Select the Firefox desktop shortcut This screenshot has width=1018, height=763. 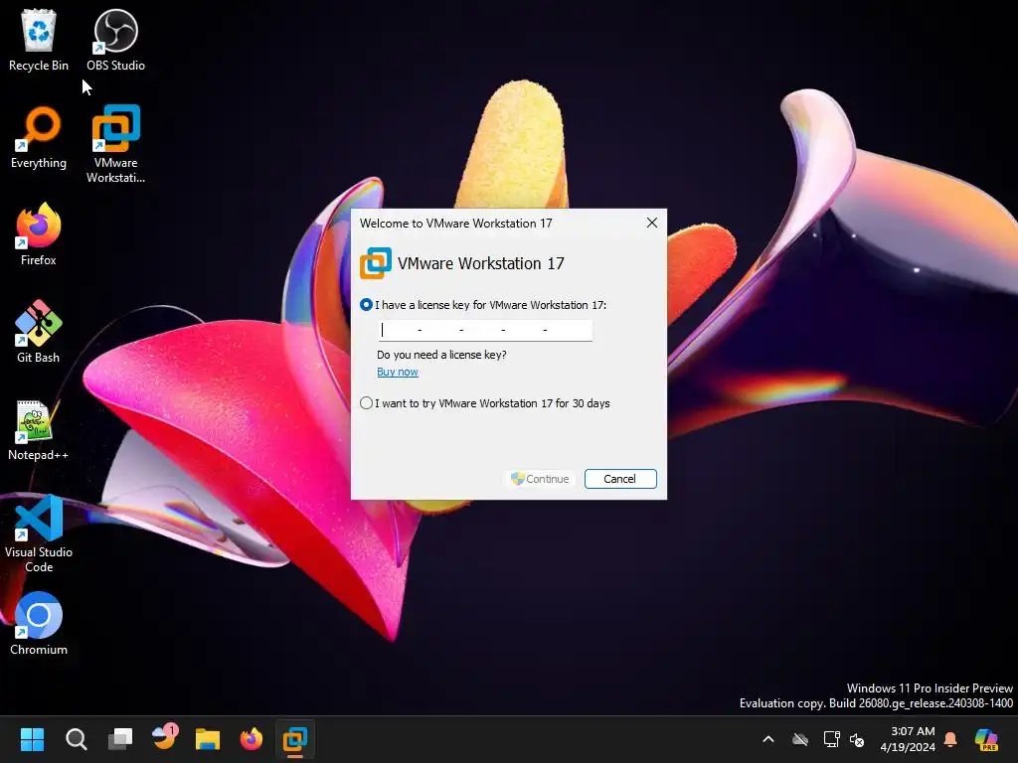tap(39, 234)
